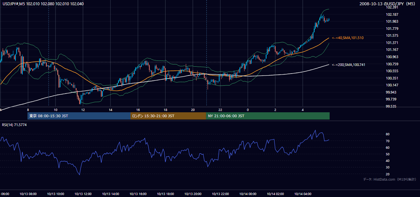Image resolution: width=420 pixels, height=197 pixels.
Task: Click the 10/13 12:00 time axis label
Action: click(x=83, y=194)
